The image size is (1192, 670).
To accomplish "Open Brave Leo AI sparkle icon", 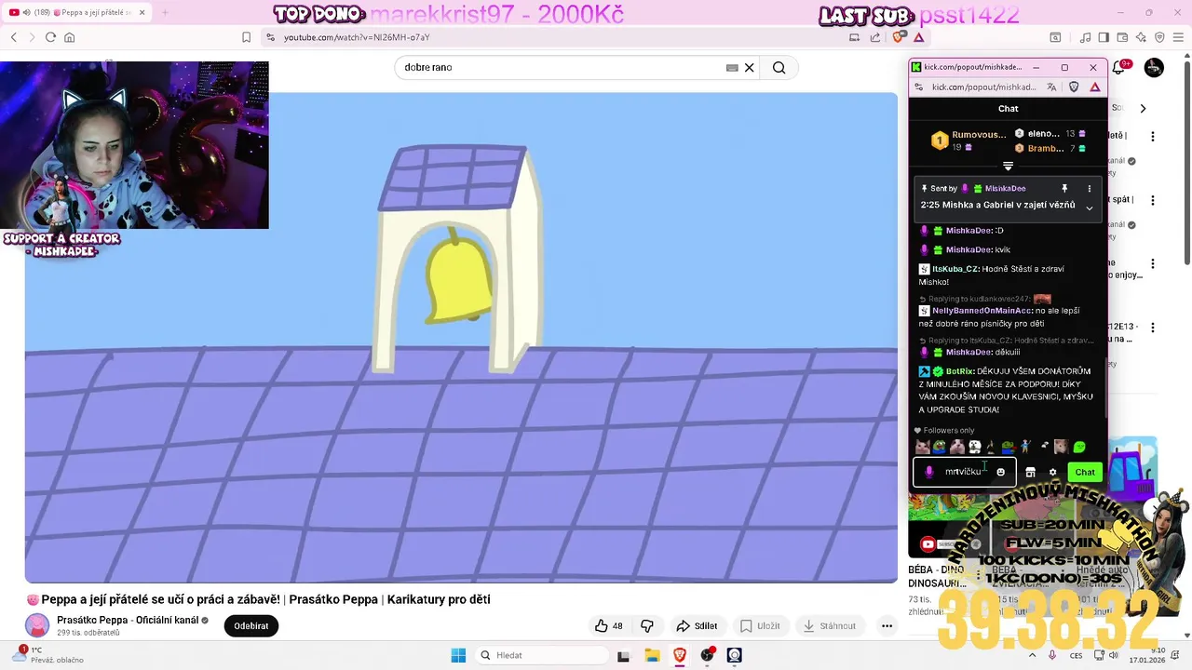I will (x=1141, y=37).
